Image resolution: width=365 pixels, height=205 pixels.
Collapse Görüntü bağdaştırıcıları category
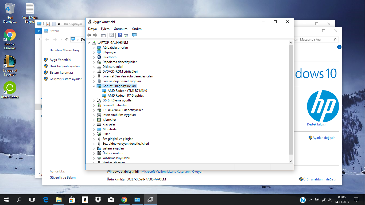click(x=94, y=86)
